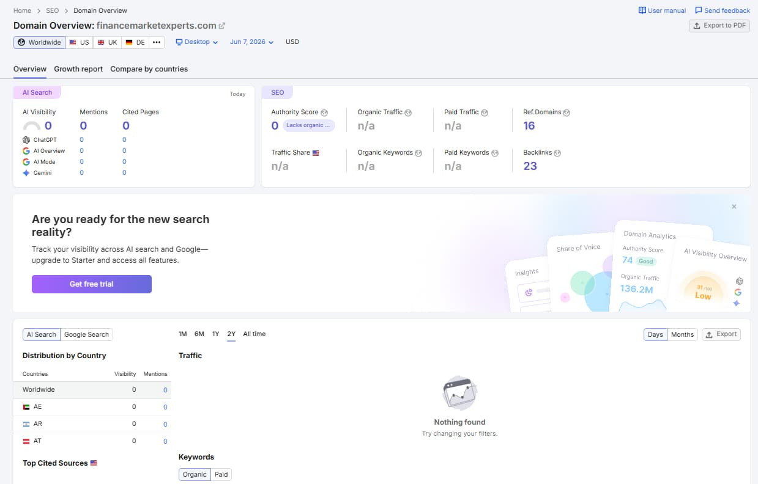Toggle AI Search distribution view

click(41, 334)
